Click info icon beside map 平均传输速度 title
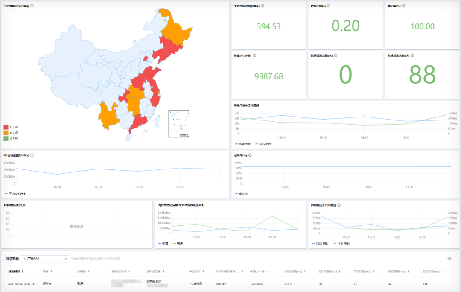Screen dimensions: 461x292 33,6
